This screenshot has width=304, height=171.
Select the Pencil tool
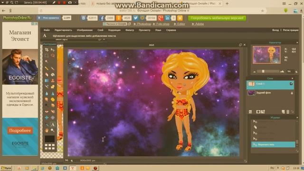coord(47,68)
